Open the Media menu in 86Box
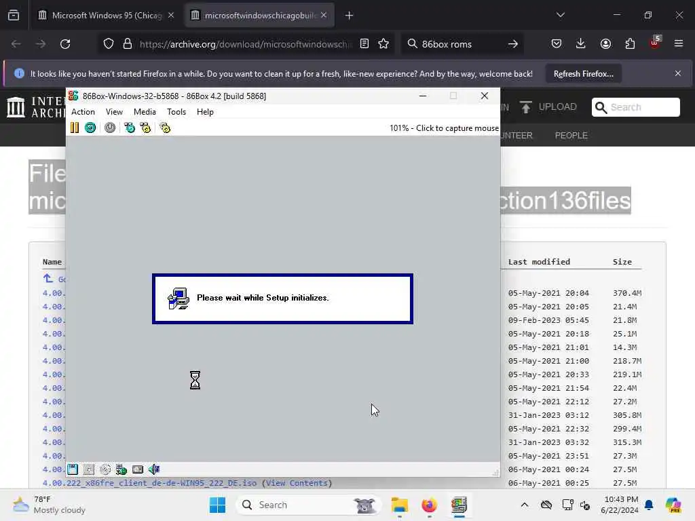Image resolution: width=695 pixels, height=521 pixels. [x=145, y=112]
